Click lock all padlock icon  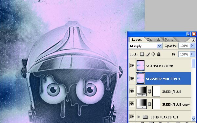coord(159,54)
